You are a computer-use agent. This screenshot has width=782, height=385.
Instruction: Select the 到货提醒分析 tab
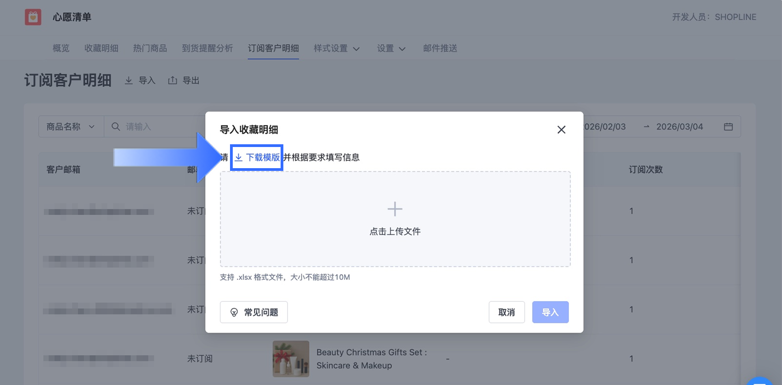click(x=207, y=48)
